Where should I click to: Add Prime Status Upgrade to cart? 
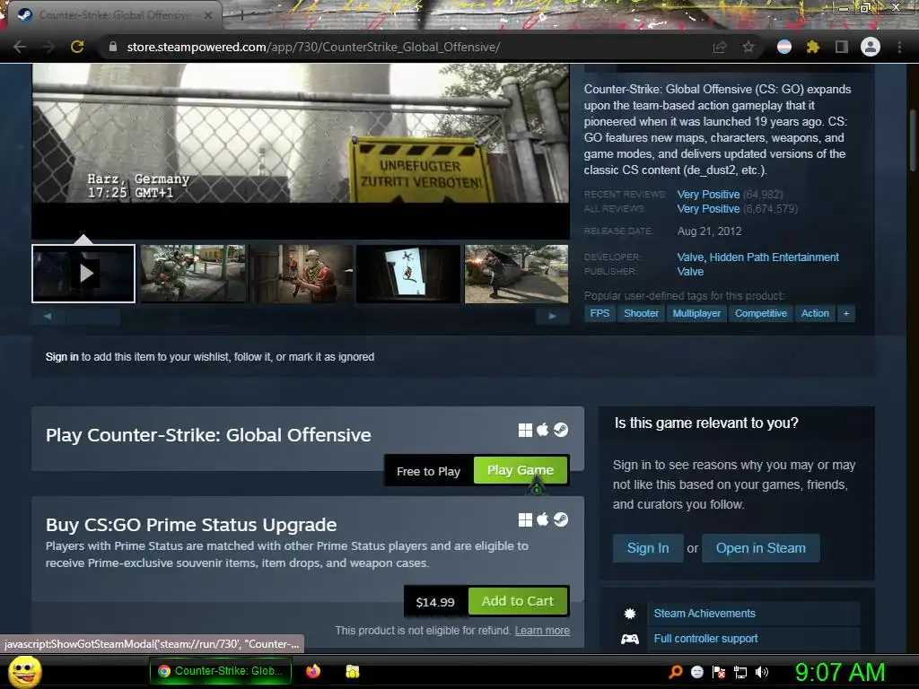[x=518, y=601]
